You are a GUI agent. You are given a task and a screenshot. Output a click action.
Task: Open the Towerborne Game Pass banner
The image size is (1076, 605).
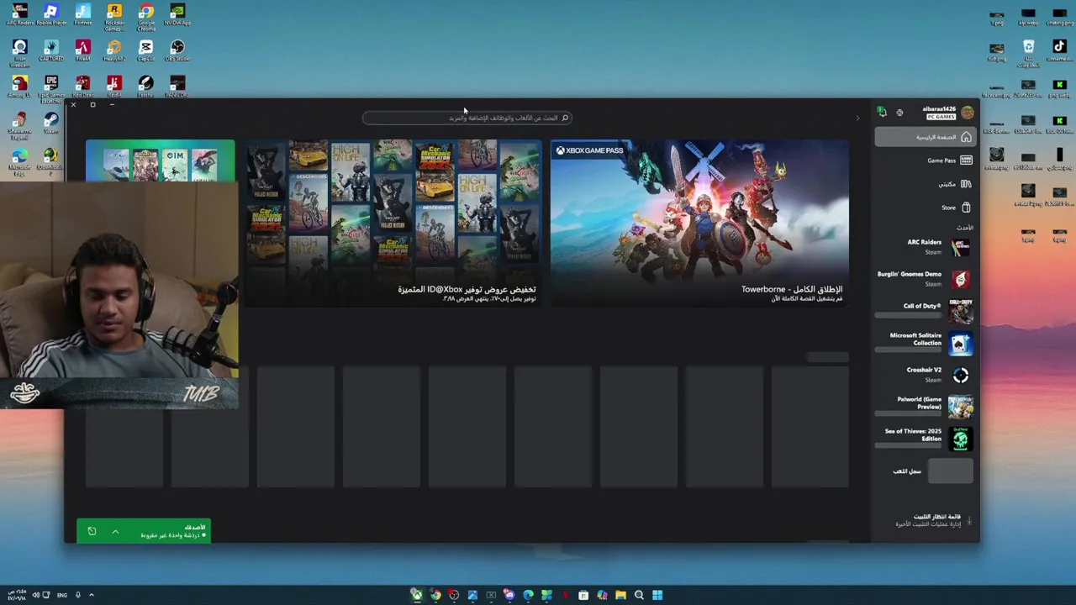click(x=699, y=223)
